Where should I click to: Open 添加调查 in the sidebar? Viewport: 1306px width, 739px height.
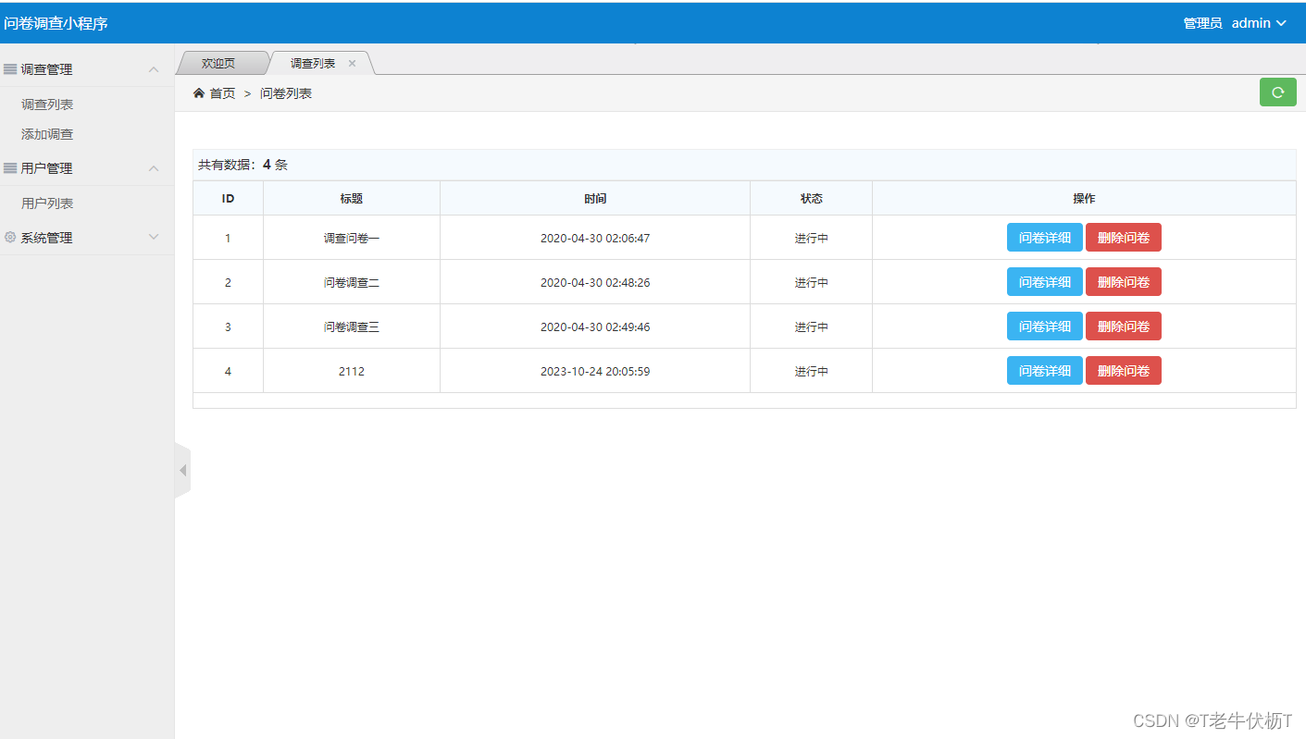(47, 134)
